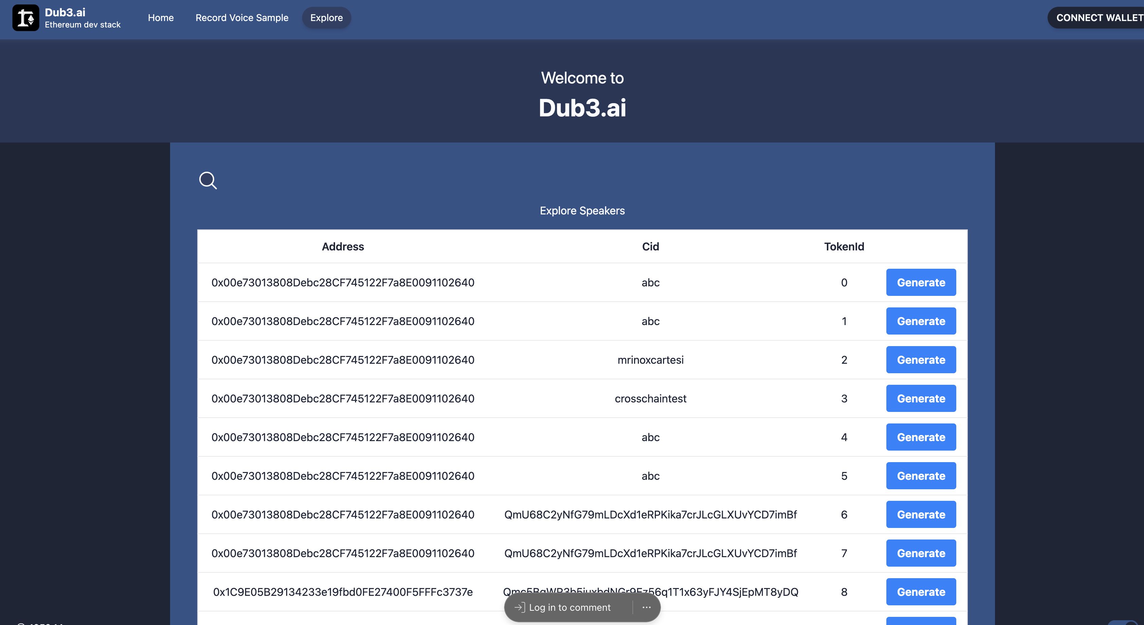Viewport: 1144px width, 625px height.
Task: Click the Address column header
Action: pyautogui.click(x=343, y=246)
